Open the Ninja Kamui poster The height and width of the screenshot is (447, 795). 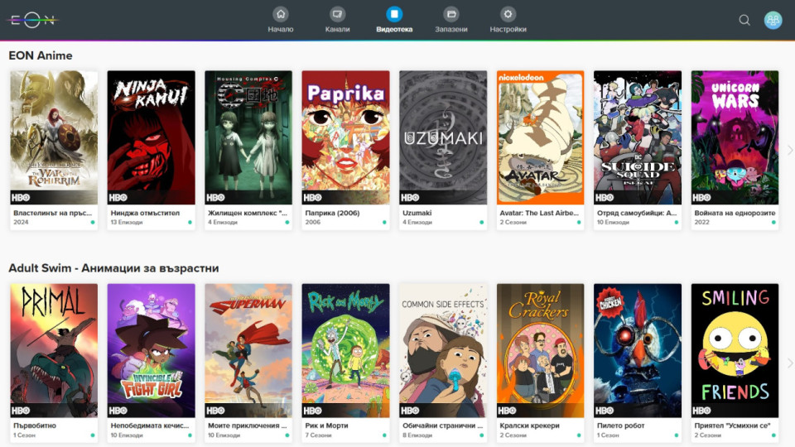click(151, 137)
